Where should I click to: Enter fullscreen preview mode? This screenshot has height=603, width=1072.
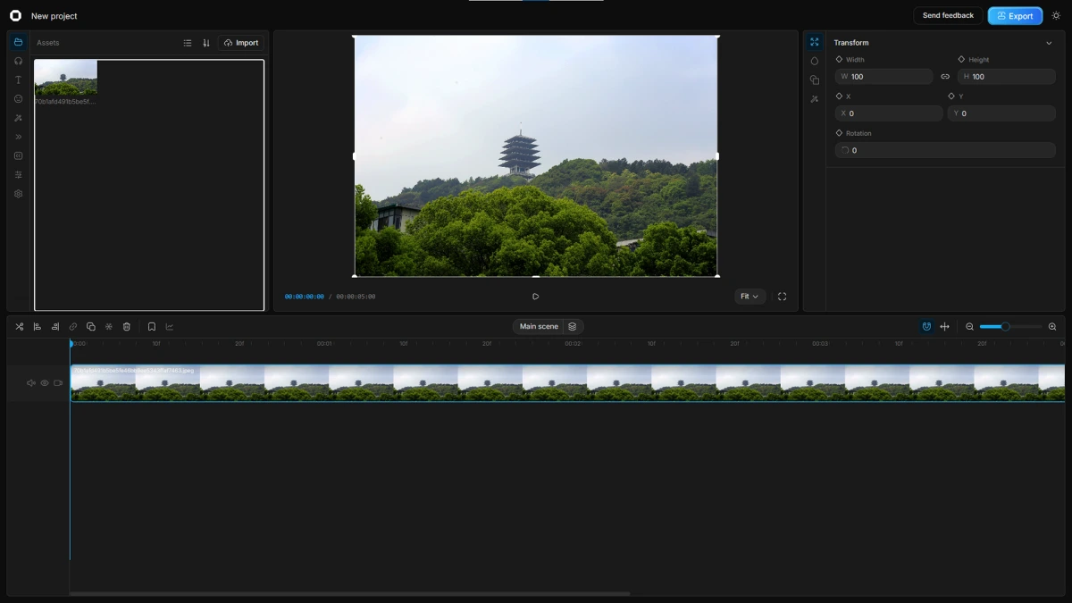(x=782, y=297)
